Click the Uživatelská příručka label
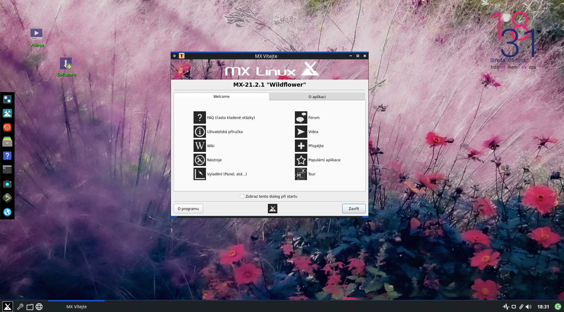 225,132
